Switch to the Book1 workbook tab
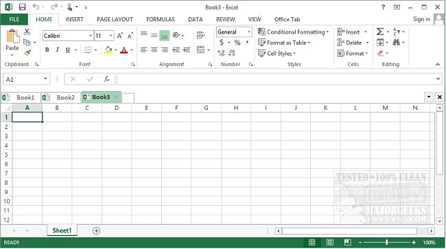Image resolution: width=446 pixels, height=249 pixels. click(21, 97)
